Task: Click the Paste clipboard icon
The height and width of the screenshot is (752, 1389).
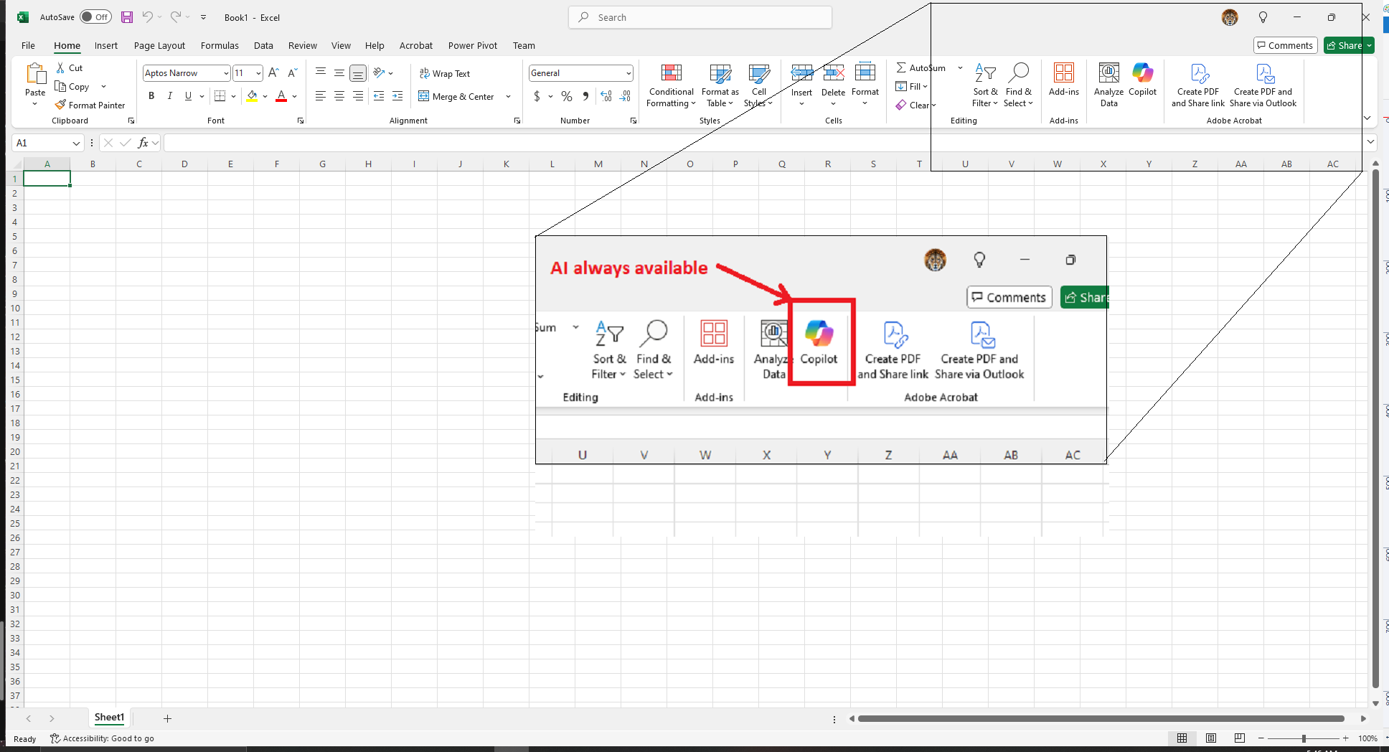Action: point(35,74)
